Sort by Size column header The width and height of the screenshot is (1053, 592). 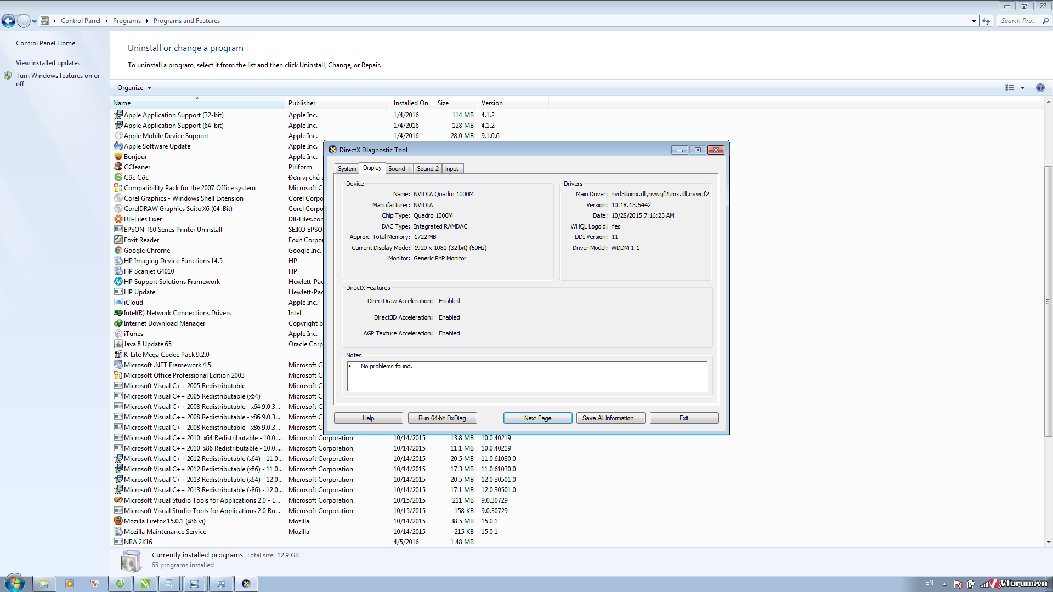point(456,103)
